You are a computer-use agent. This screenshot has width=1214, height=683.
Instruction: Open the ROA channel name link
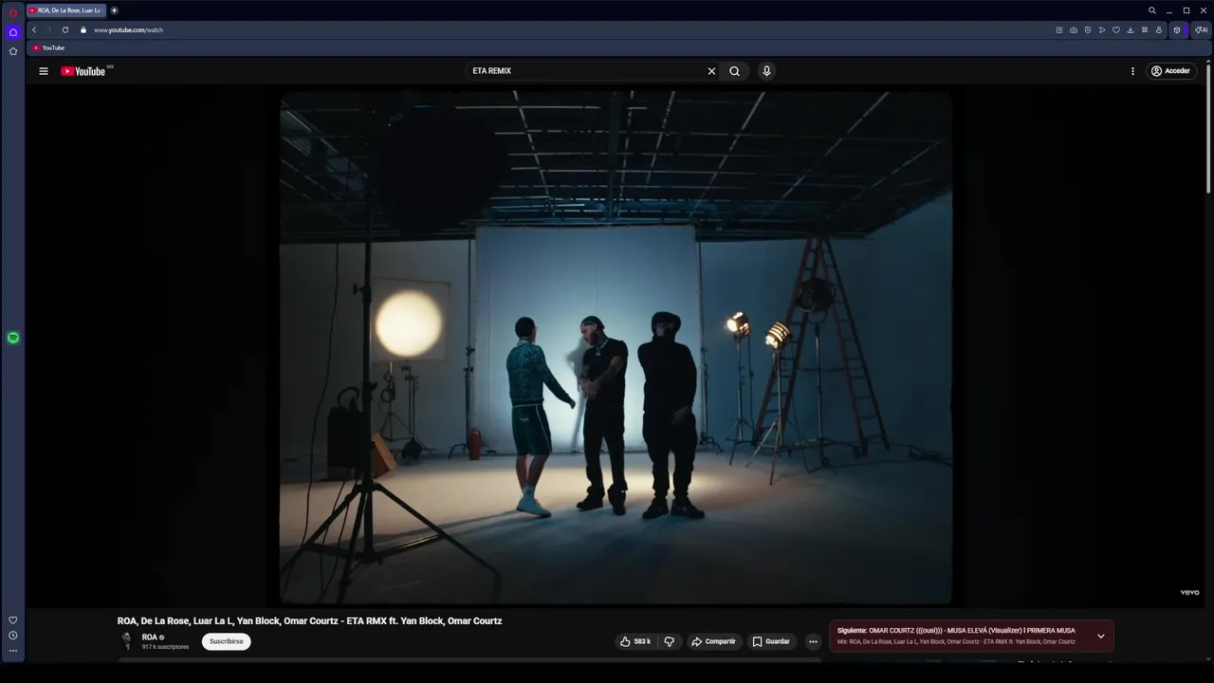[x=149, y=637]
